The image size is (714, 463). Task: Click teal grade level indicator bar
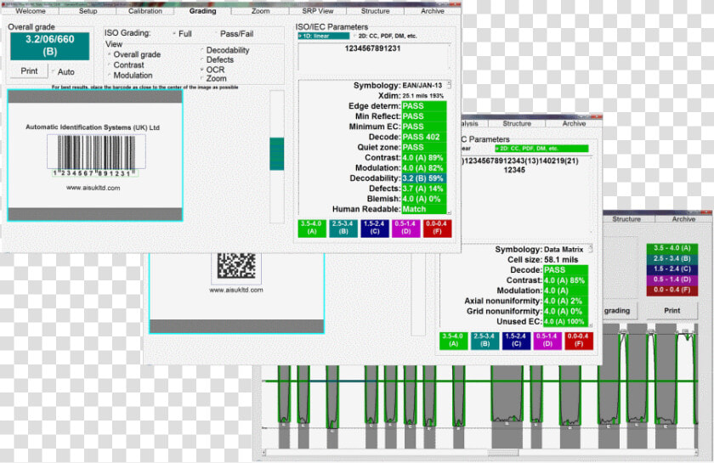tap(277, 154)
